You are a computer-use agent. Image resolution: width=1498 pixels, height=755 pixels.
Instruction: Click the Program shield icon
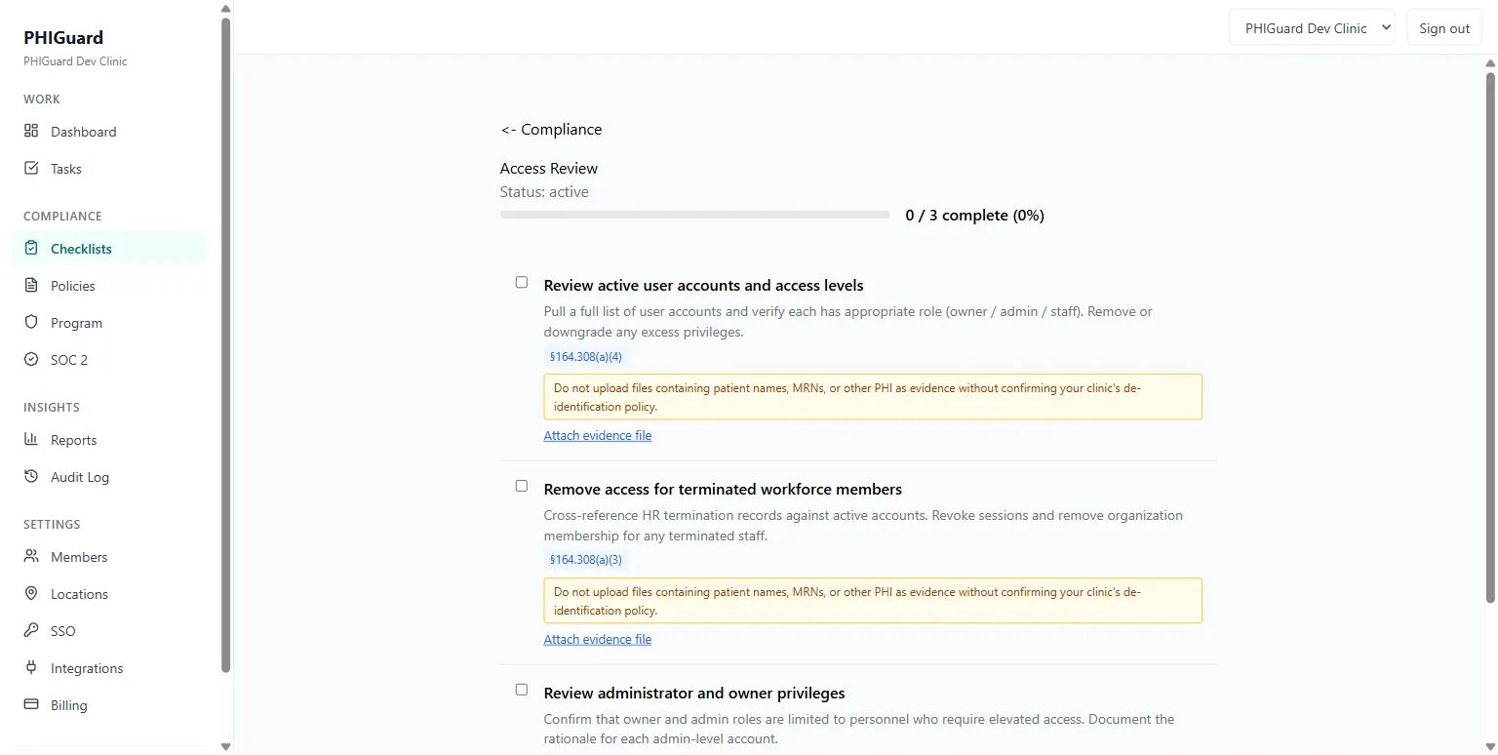pos(31,322)
